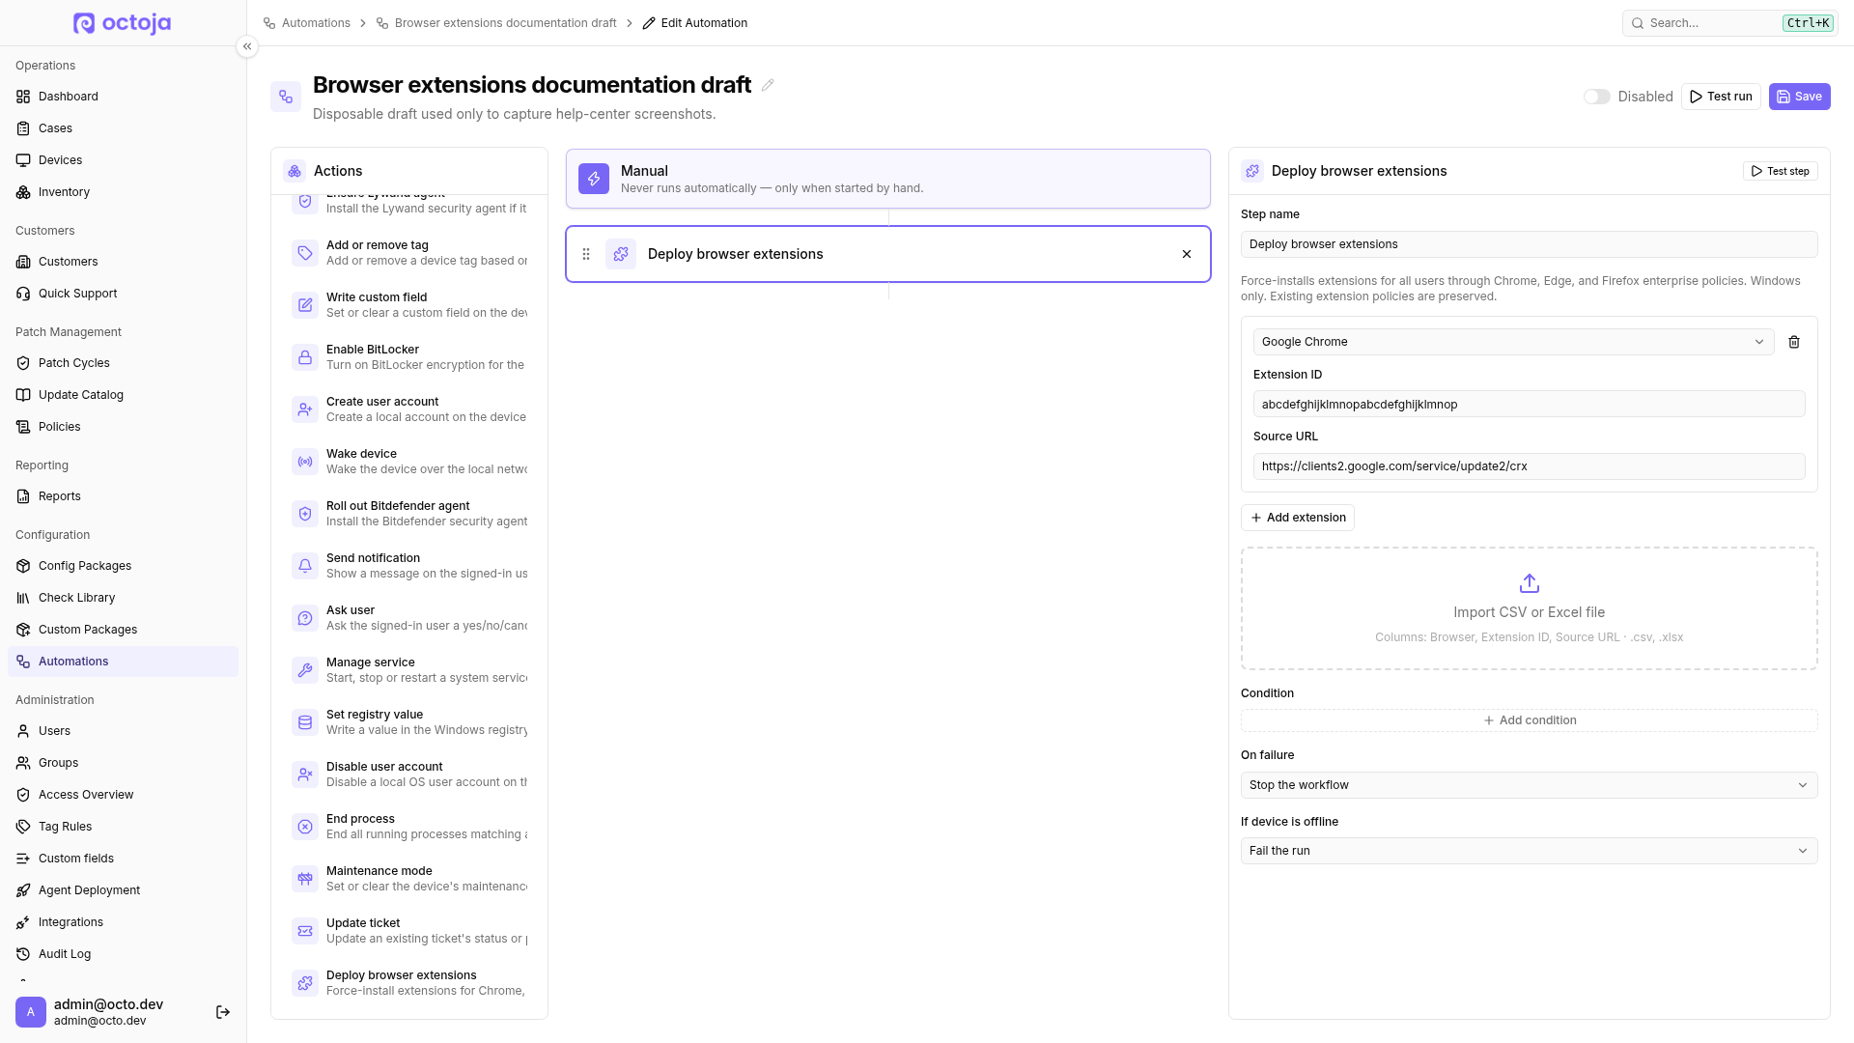The width and height of the screenshot is (1854, 1043).
Task: Open Patch Cycles in the sidebar
Action: click(x=123, y=363)
